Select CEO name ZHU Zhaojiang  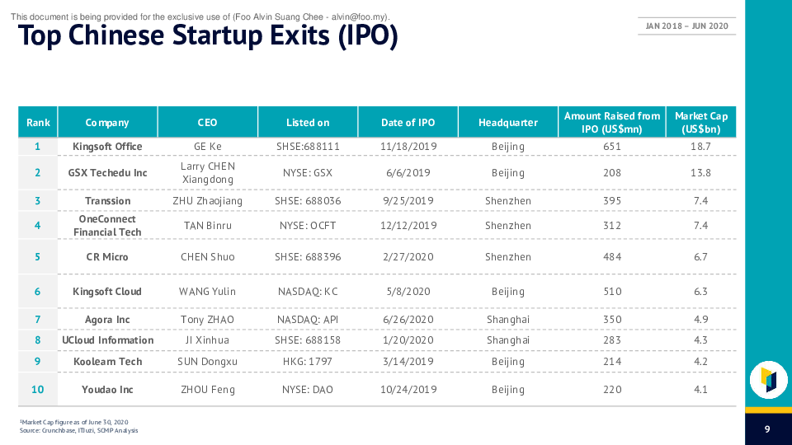pyautogui.click(x=207, y=201)
